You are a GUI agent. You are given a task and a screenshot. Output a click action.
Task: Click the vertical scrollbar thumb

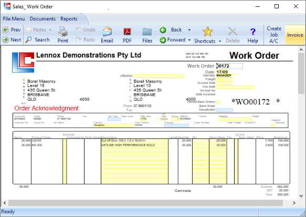301,73
